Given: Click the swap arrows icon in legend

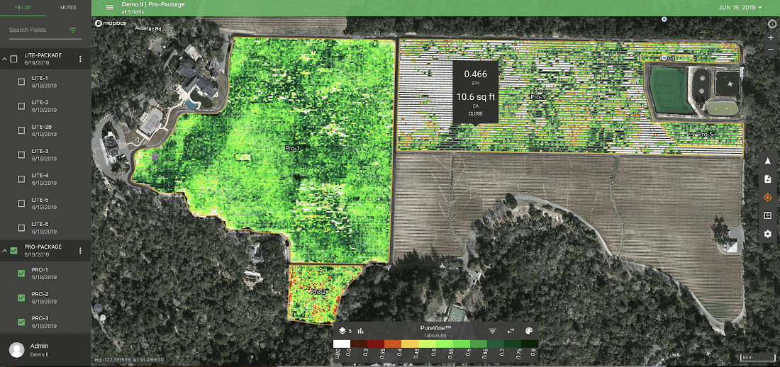Looking at the screenshot, I should coord(511,331).
